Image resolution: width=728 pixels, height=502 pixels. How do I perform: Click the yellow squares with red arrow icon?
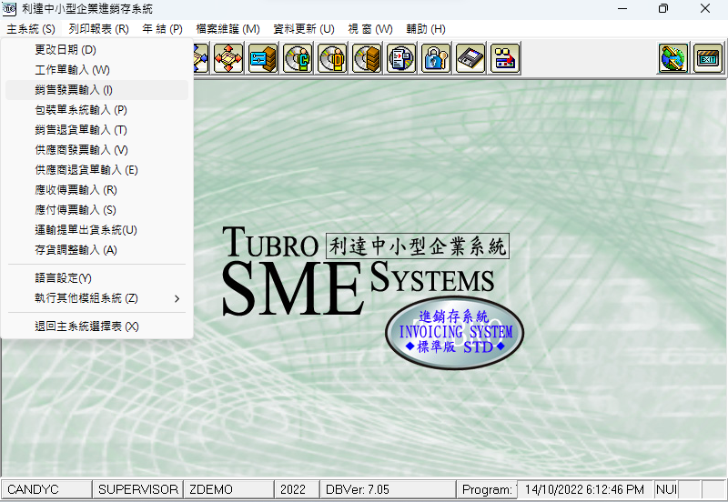pos(505,58)
